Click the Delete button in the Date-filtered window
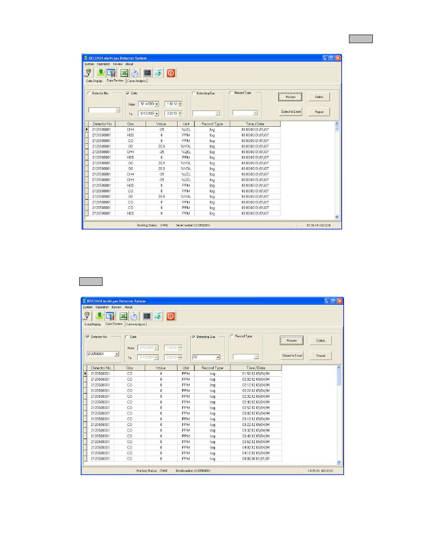Image resolution: width=429 pixels, height=555 pixels. (319, 97)
